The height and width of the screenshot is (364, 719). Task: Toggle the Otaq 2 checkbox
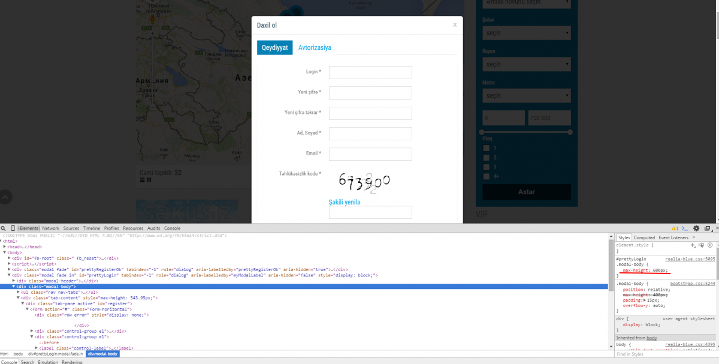tap(487, 158)
